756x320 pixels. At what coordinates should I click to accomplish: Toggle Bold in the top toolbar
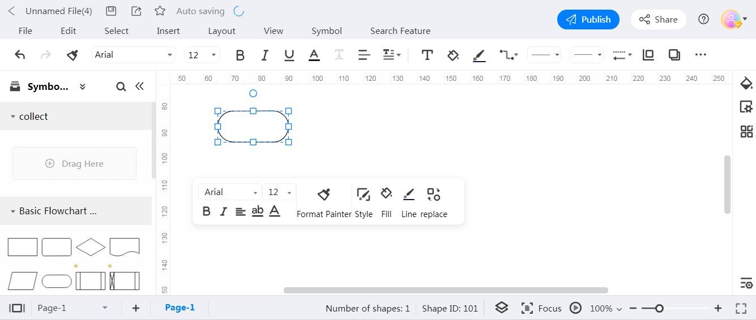pos(240,55)
